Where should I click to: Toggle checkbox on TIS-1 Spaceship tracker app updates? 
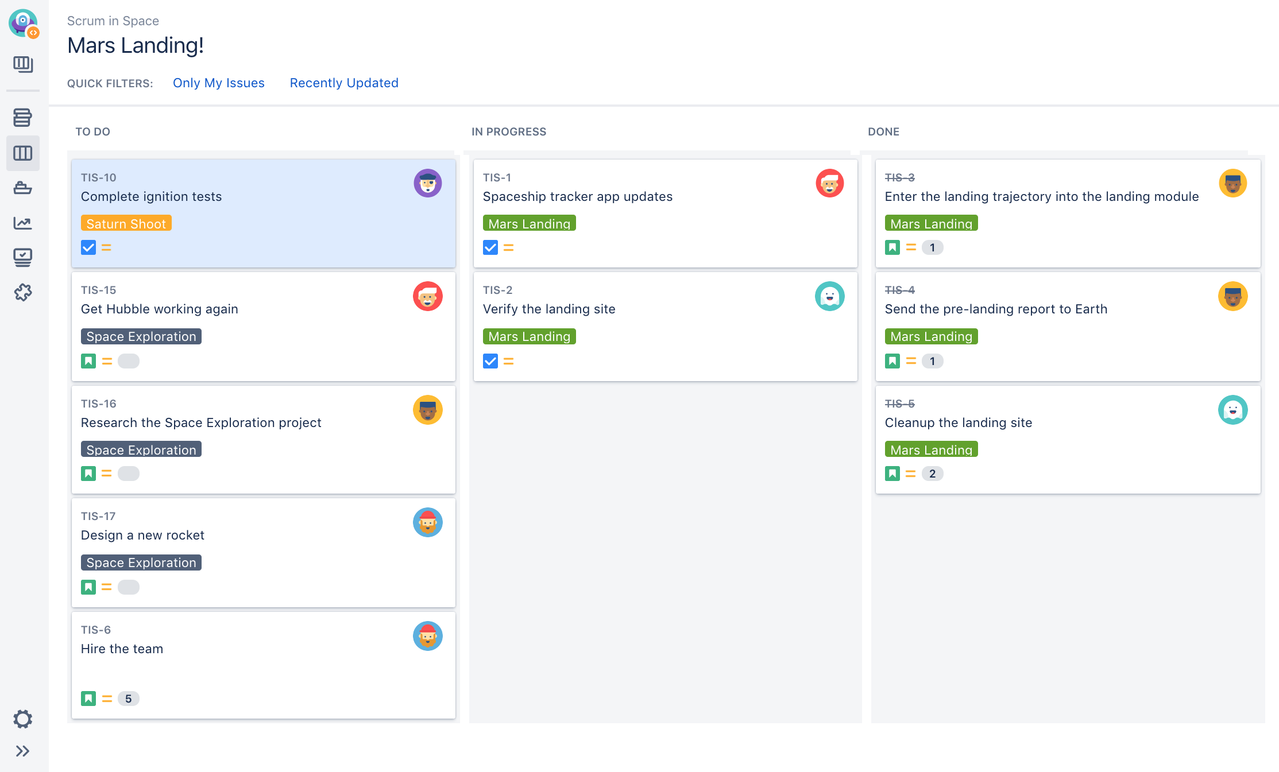coord(490,247)
